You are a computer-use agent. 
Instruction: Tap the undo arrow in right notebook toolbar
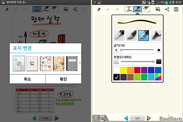pos(108,9)
